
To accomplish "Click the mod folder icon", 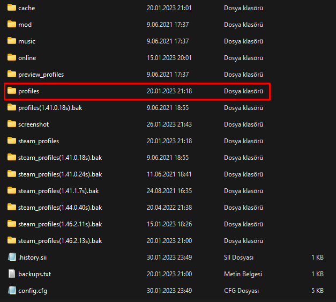I will pyautogui.click(x=12, y=24).
